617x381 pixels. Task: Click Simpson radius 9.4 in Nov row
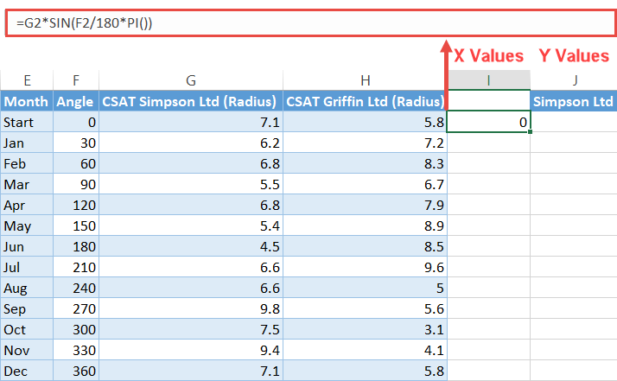coord(191,350)
